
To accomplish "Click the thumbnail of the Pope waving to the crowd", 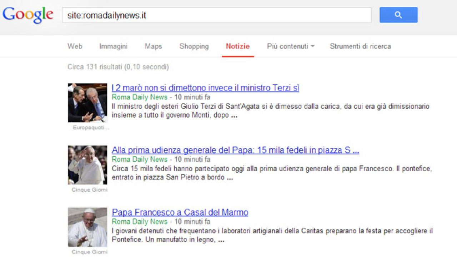I will coord(87,165).
